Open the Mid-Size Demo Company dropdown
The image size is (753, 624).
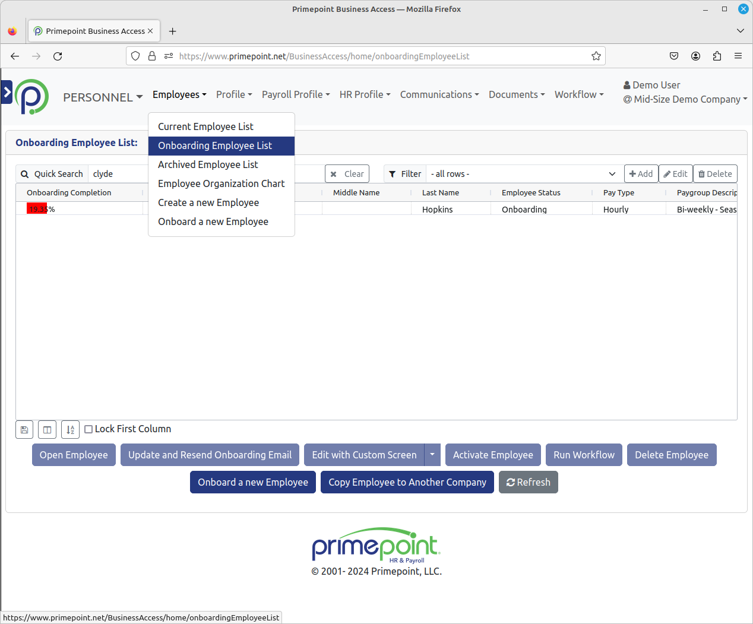click(685, 99)
